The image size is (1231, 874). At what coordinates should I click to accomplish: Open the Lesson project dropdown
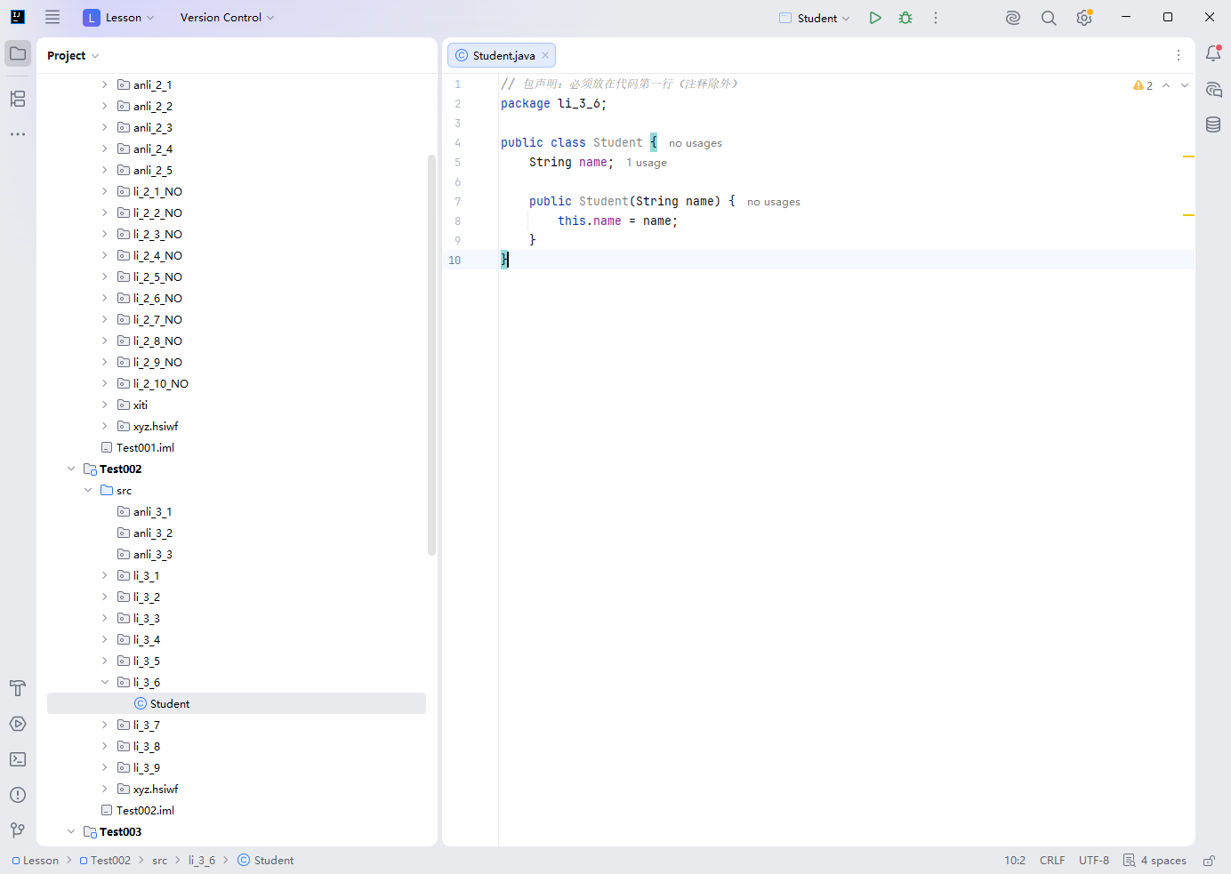pos(119,18)
